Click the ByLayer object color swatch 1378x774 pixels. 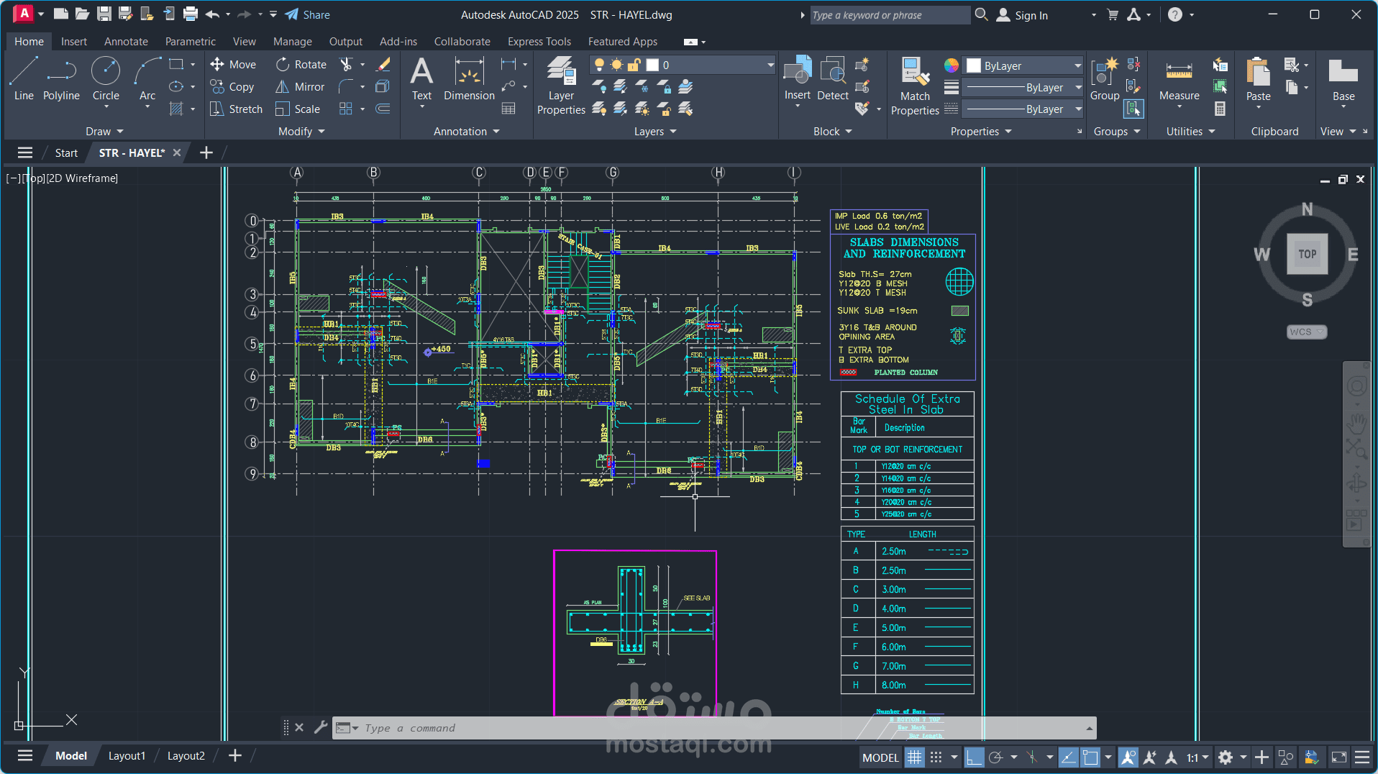pos(973,65)
